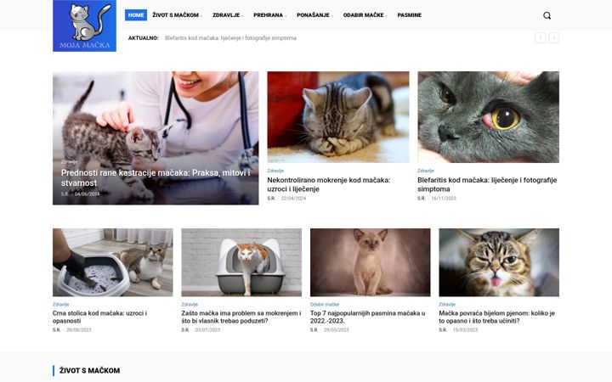
Task: Open the search magnifier icon
Action: tap(547, 15)
